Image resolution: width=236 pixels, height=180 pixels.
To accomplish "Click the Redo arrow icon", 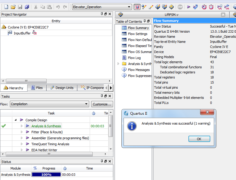I will [65, 7].
